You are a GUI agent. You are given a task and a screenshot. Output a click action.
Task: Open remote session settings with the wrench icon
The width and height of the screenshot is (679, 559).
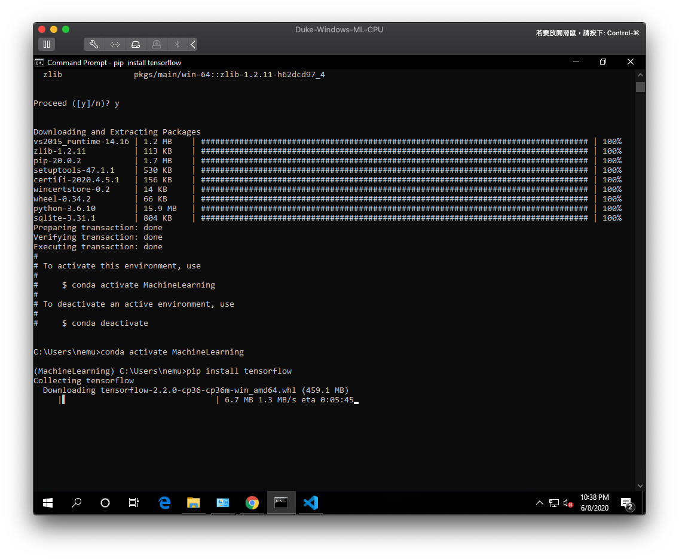(94, 44)
